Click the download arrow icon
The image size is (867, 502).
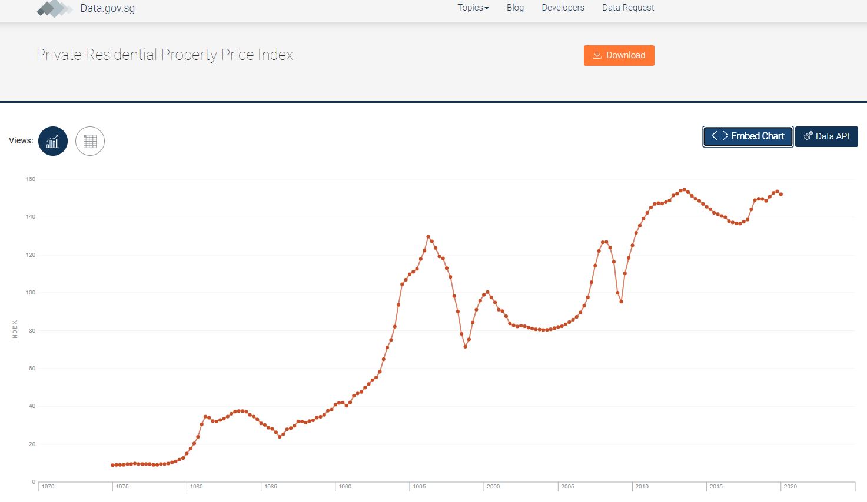coord(597,55)
